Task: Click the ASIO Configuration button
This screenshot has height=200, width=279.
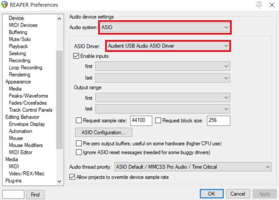Action: (104, 132)
